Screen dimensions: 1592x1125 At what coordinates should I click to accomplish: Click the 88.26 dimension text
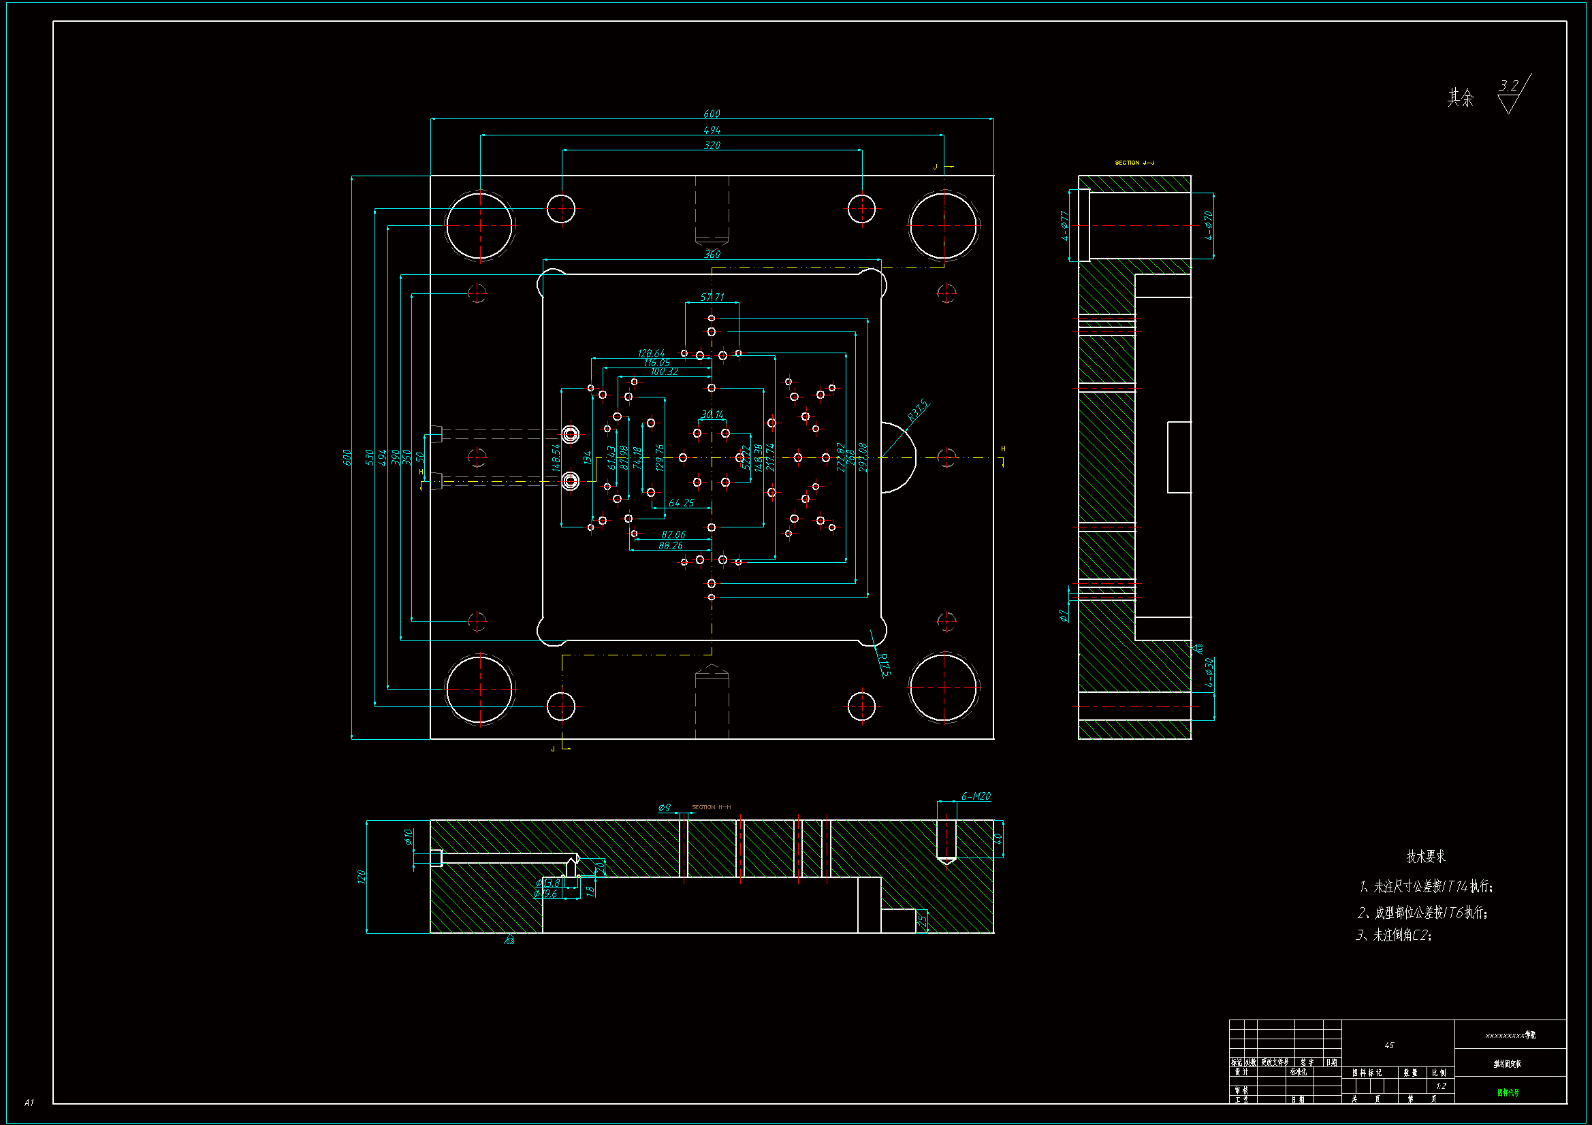pyautogui.click(x=670, y=546)
